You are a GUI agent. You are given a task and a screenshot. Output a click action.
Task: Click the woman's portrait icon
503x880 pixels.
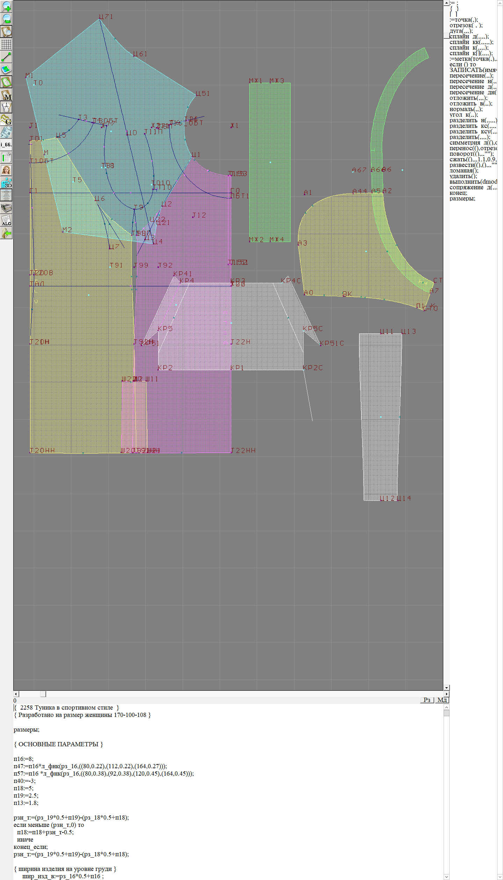coord(6,170)
